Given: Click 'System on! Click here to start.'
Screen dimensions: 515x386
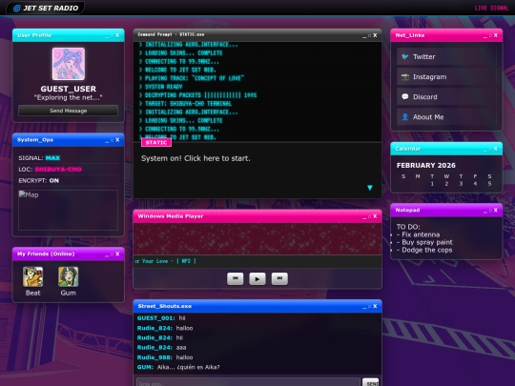Looking at the screenshot, I should point(196,158).
